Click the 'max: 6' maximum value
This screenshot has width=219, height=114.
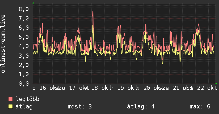(200, 107)
